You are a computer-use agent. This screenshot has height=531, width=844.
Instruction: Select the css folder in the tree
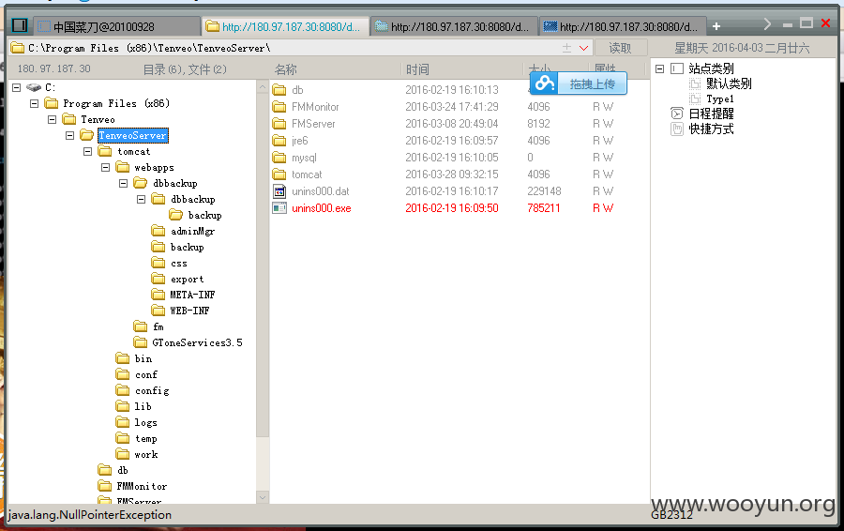[179, 264]
